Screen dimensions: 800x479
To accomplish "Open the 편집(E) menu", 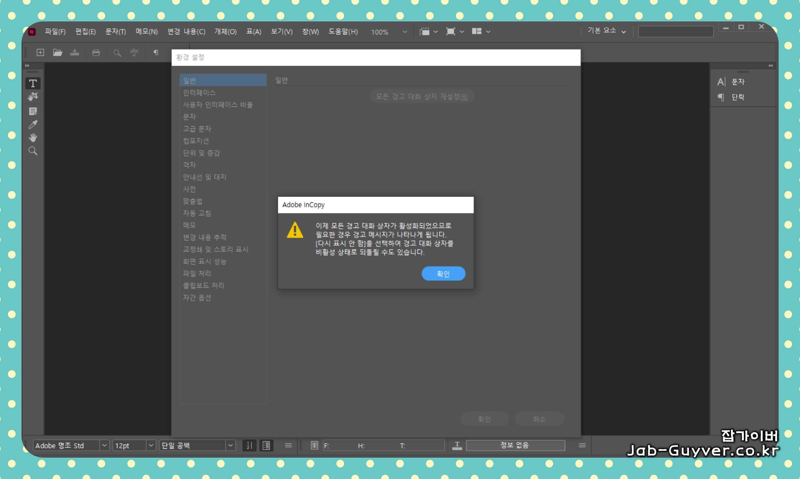I will 85,32.
